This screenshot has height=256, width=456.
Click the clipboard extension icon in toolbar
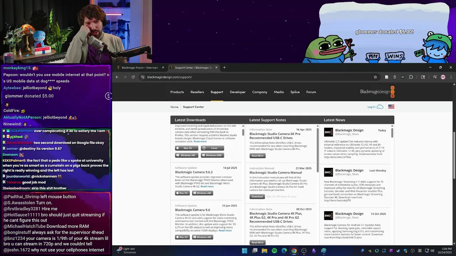[x=394, y=77]
